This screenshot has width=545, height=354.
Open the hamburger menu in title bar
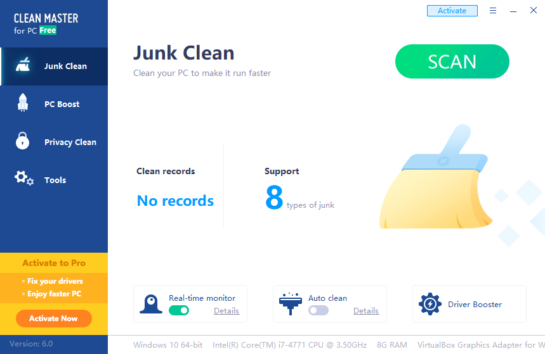(493, 11)
